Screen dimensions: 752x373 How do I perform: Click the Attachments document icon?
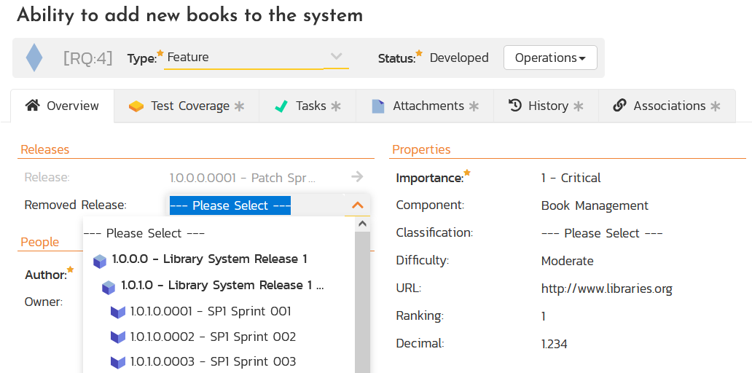coord(377,106)
